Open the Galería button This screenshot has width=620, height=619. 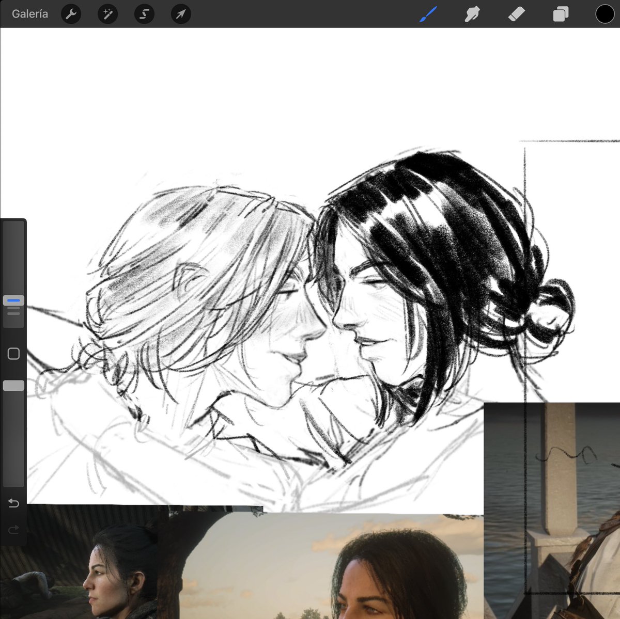tap(30, 14)
